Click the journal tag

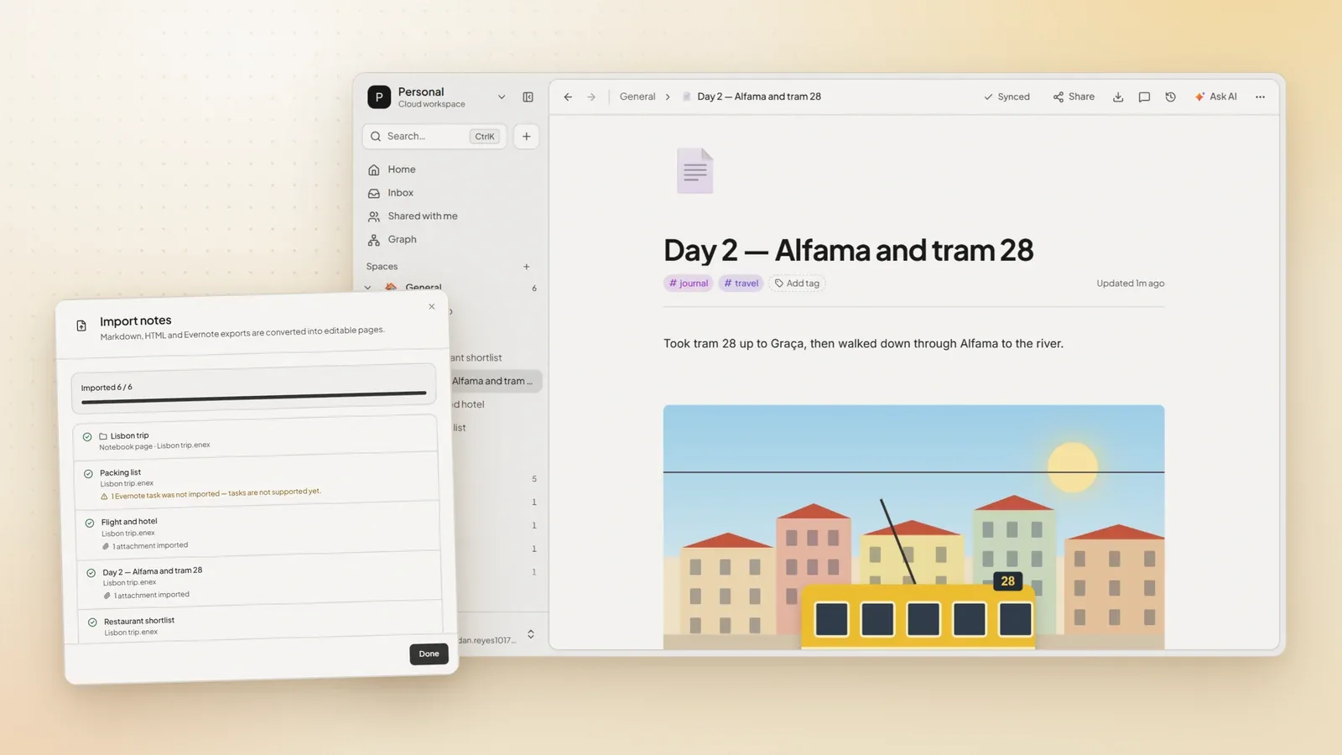point(688,284)
